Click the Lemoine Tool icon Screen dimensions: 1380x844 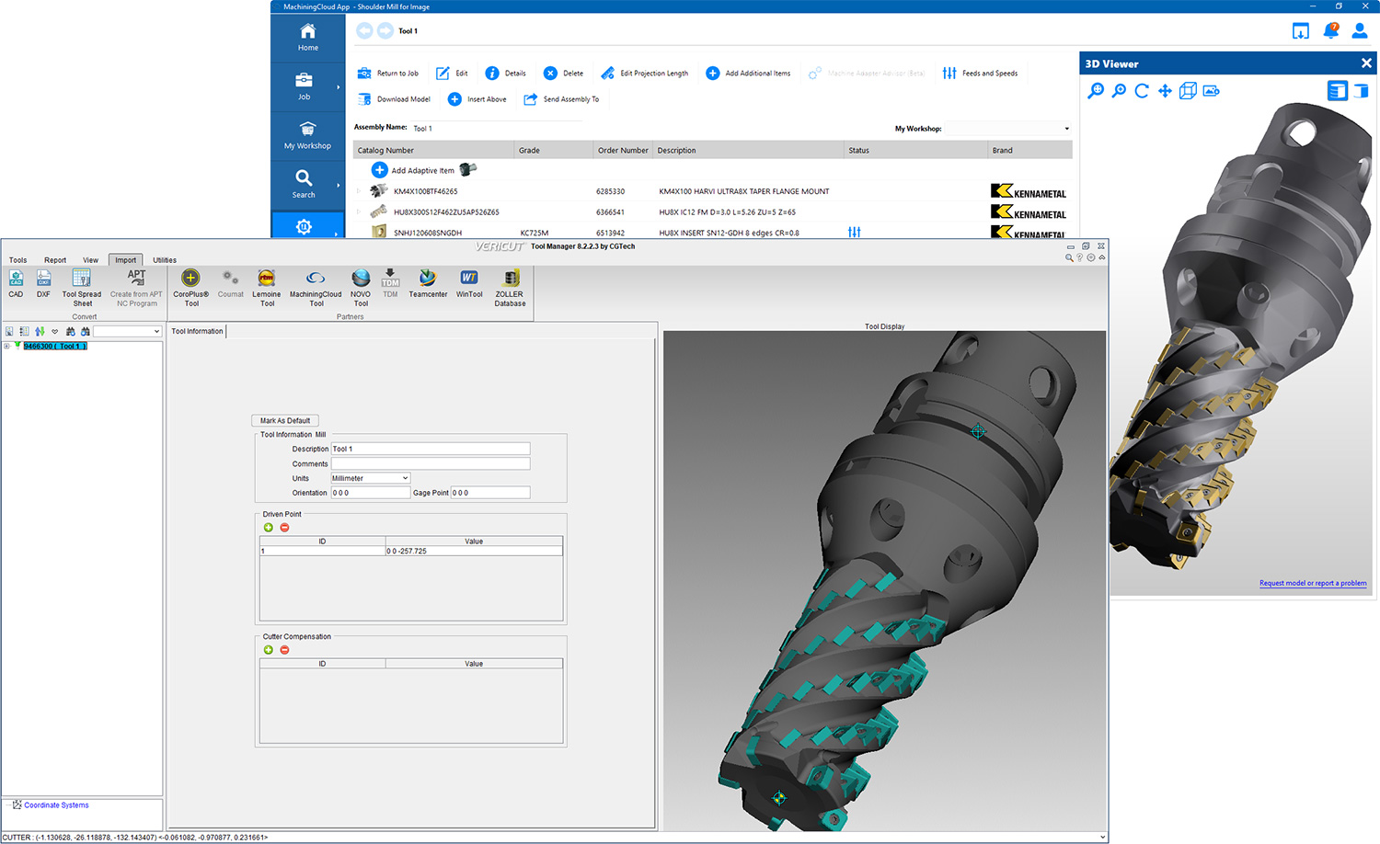coord(267,279)
